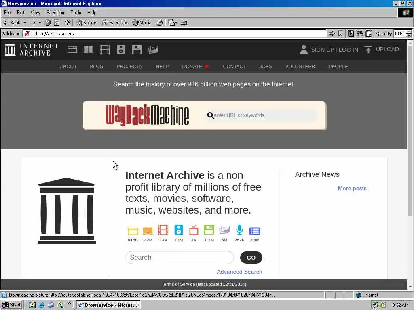Click the address bar URL field
This screenshot has height=310, width=414.
[x=174, y=34]
